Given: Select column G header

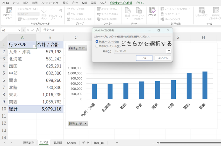Looking at the screenshot, I should pyautogui.click(x=178, y=38).
